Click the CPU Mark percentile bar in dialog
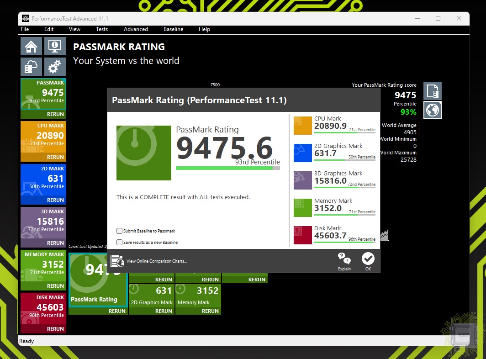 345,133
